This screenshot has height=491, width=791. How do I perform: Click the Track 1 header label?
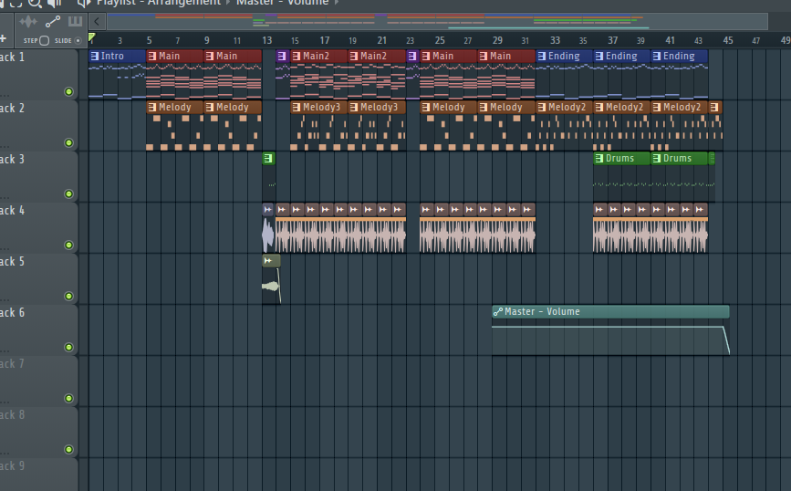(12, 57)
